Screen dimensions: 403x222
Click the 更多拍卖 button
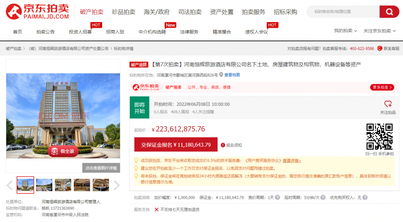[x=382, y=87]
